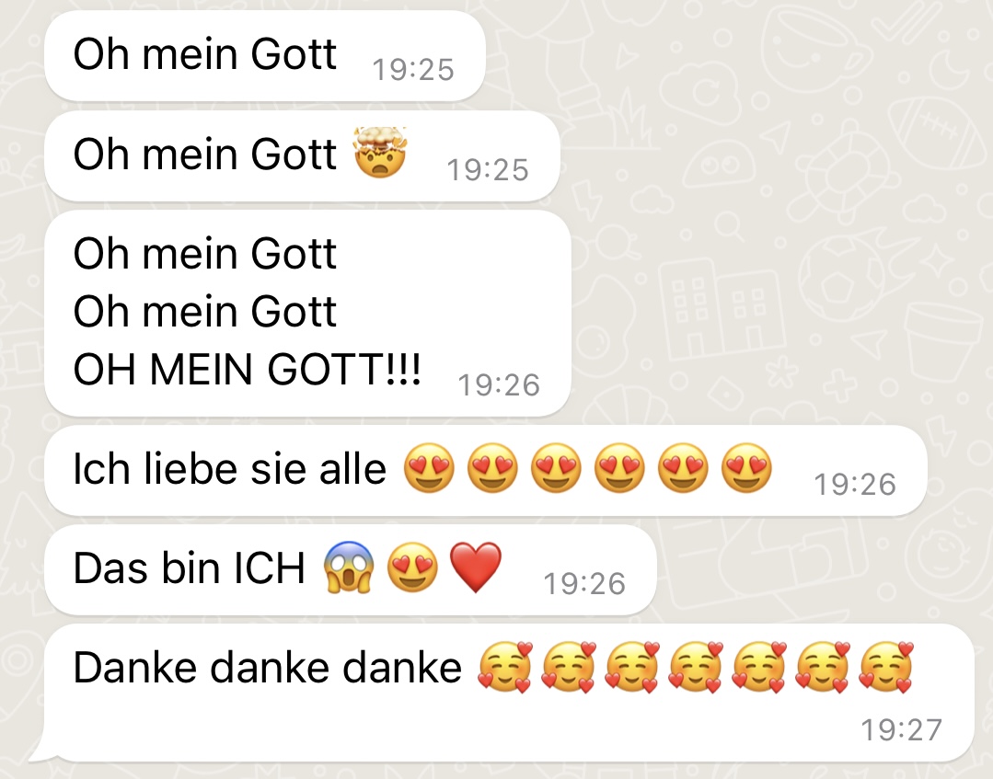Click the 19:26 timestamp in 'Das bin ICH' bubble

tap(584, 583)
